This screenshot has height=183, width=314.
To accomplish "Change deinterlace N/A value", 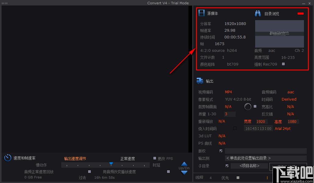I will tap(290, 114).
